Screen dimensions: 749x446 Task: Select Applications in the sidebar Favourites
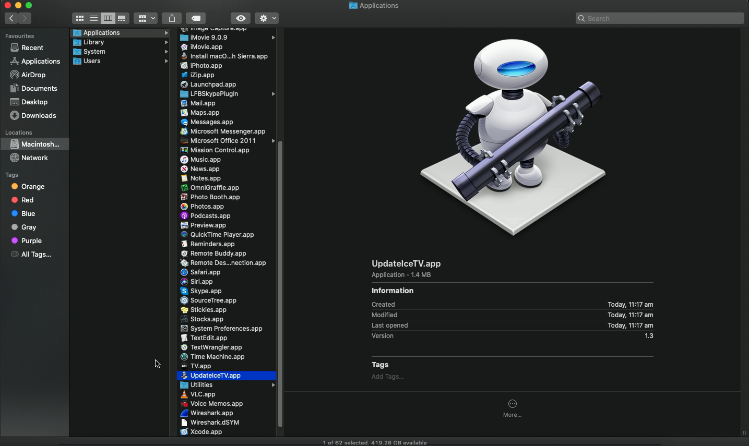tap(34, 61)
